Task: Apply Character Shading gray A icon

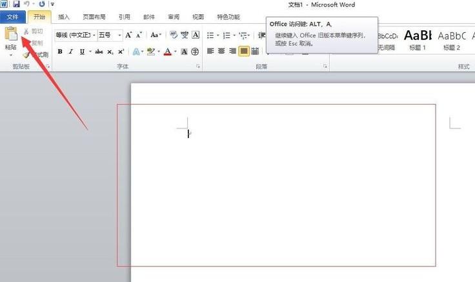Action: coord(184,52)
